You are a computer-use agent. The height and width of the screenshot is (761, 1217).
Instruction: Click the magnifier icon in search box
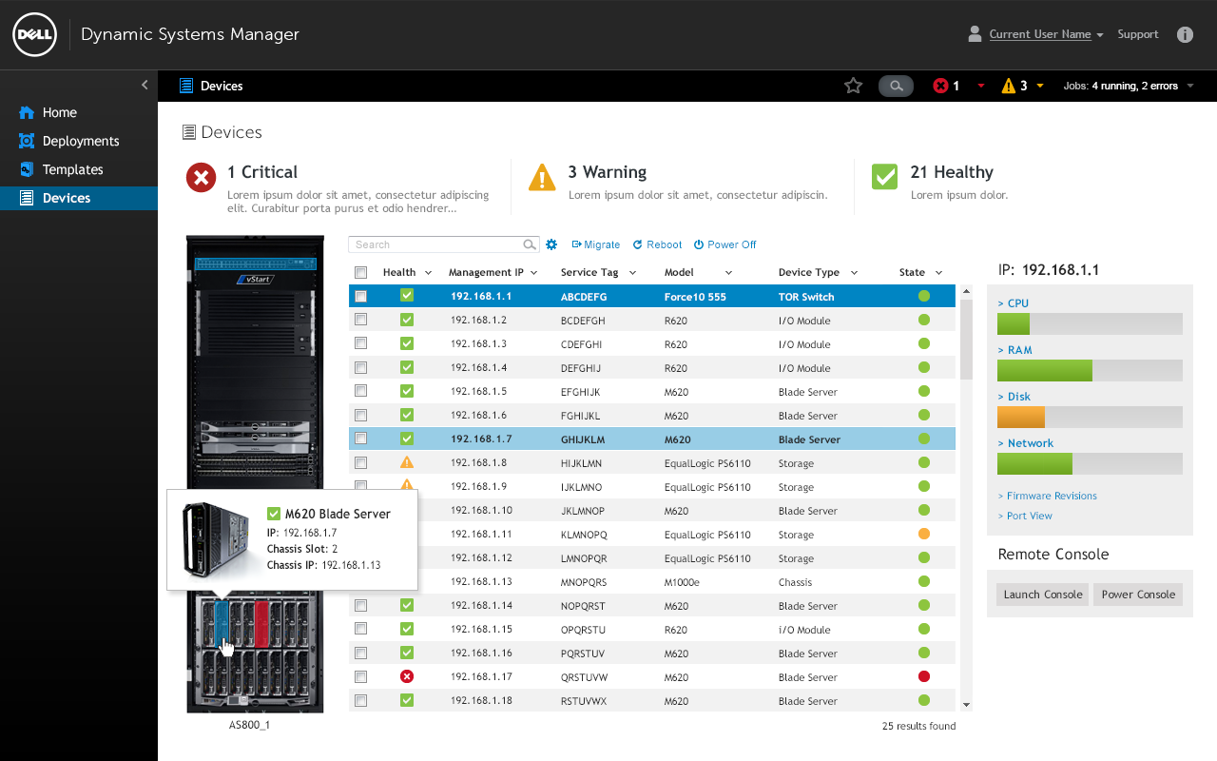(x=530, y=244)
